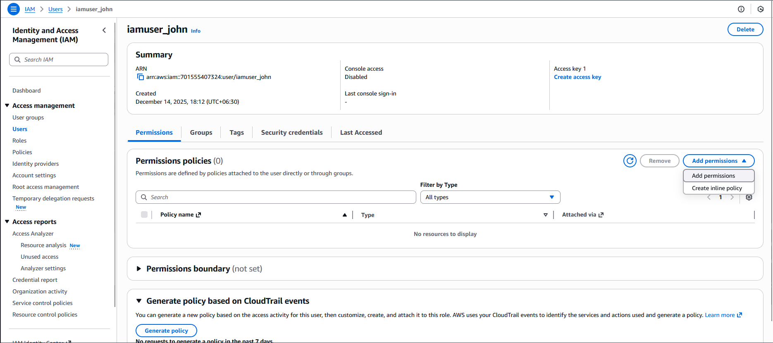The height and width of the screenshot is (343, 773).
Task: Click the Type column header
Action: 368,215
